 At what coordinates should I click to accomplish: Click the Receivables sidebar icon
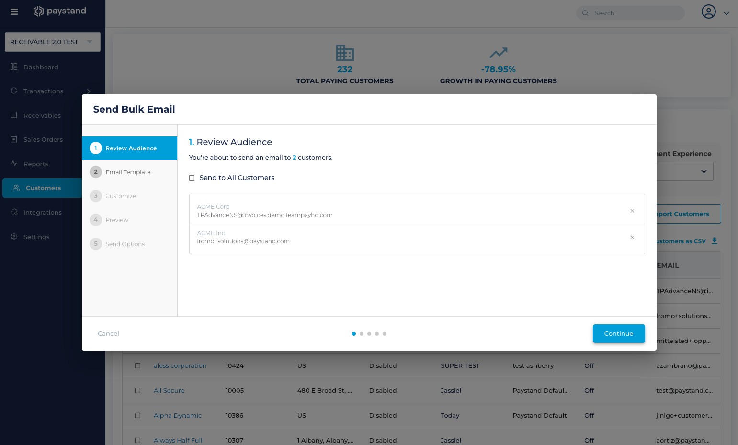click(14, 115)
